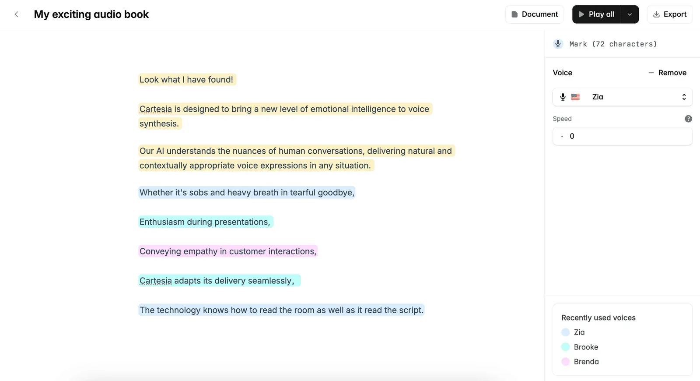The image size is (700, 381).
Task: Click the microphone icon beside Mark
Action: pos(558,44)
